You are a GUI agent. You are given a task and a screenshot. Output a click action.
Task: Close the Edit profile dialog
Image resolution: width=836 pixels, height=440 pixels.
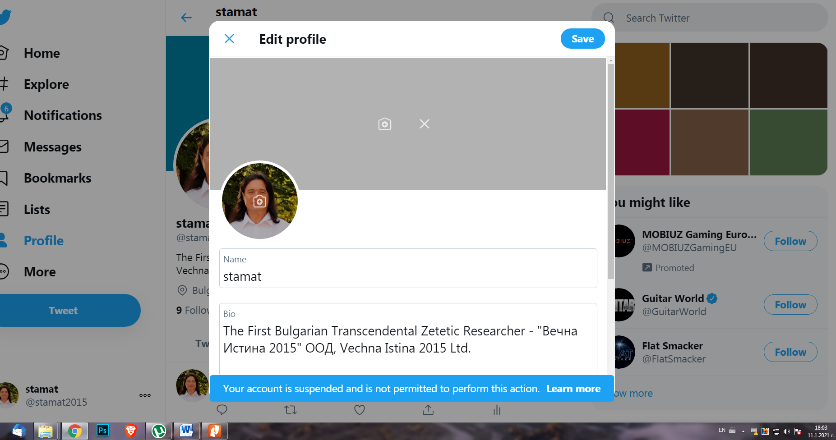(229, 39)
